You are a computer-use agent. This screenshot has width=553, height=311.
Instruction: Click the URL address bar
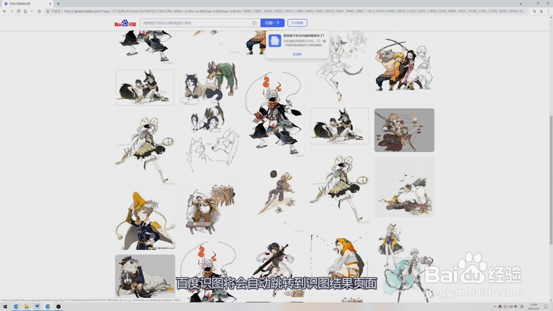294,11
